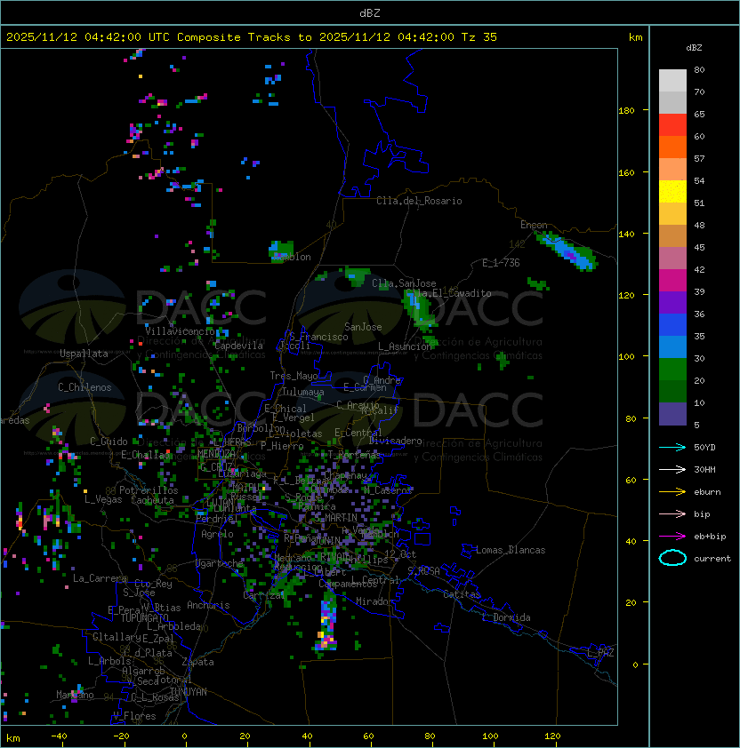
Task: Click the 'dBZ' heading above the color scale
Action: (694, 48)
